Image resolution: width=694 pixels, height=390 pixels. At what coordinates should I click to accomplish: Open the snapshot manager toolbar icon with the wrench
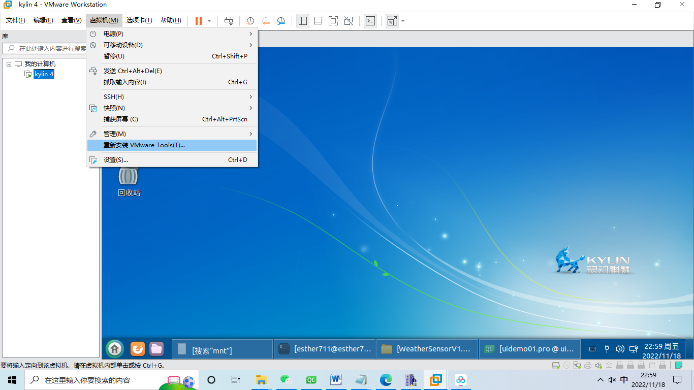281,21
